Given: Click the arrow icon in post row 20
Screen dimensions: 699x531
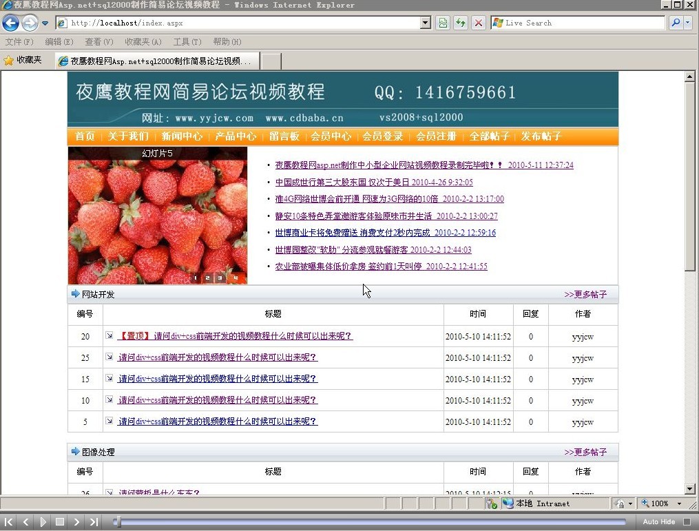Looking at the screenshot, I should [x=109, y=335].
